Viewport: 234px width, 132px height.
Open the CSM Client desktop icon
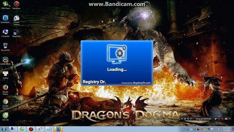pyautogui.click(x=5, y=5)
